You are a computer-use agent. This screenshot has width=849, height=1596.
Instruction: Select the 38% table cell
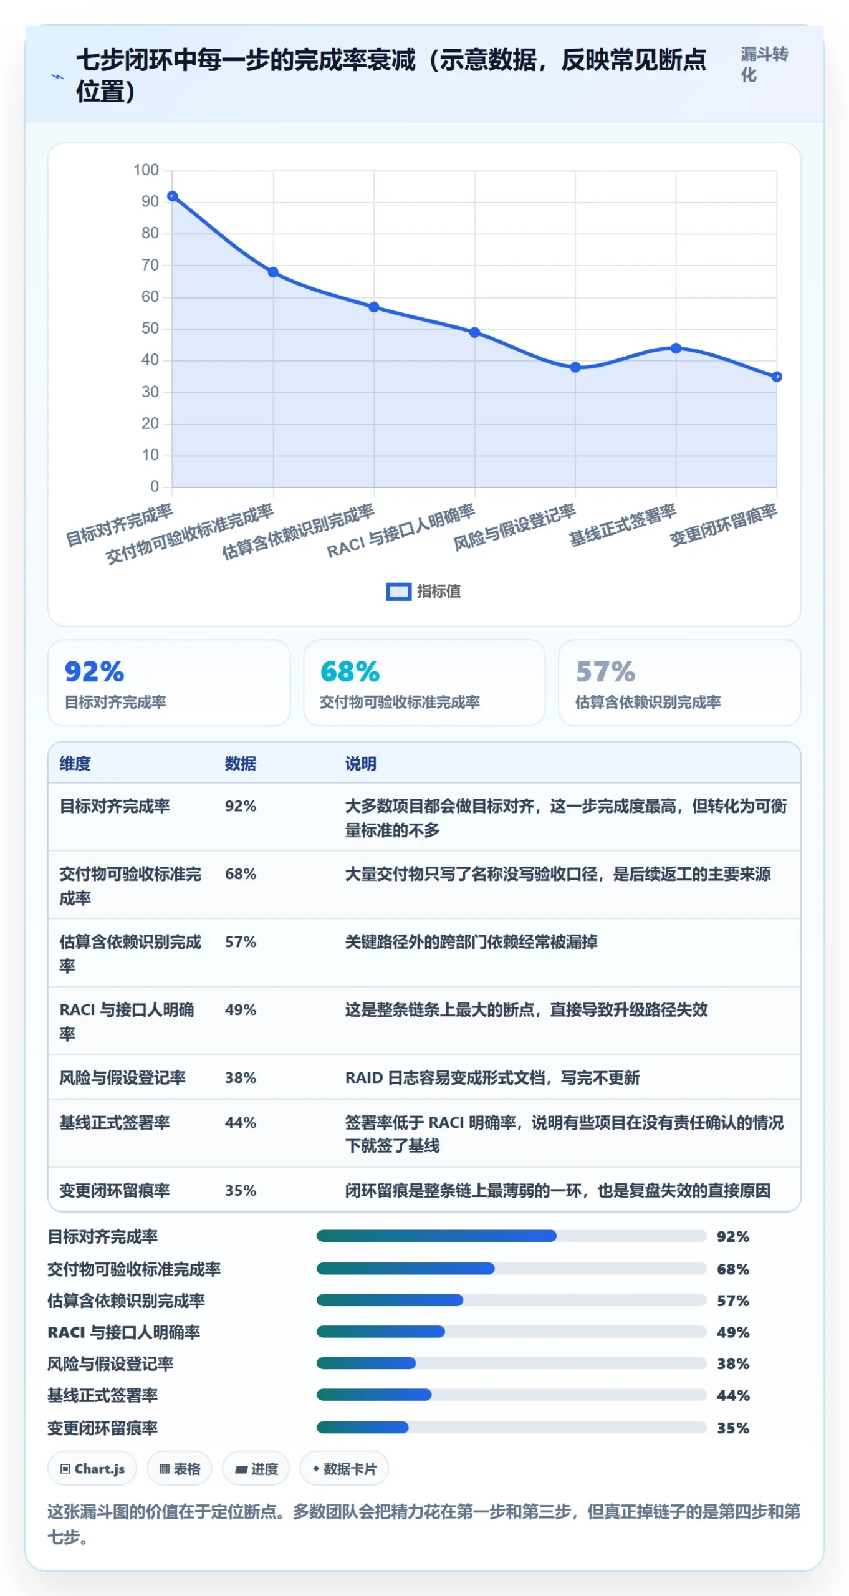(x=241, y=1077)
